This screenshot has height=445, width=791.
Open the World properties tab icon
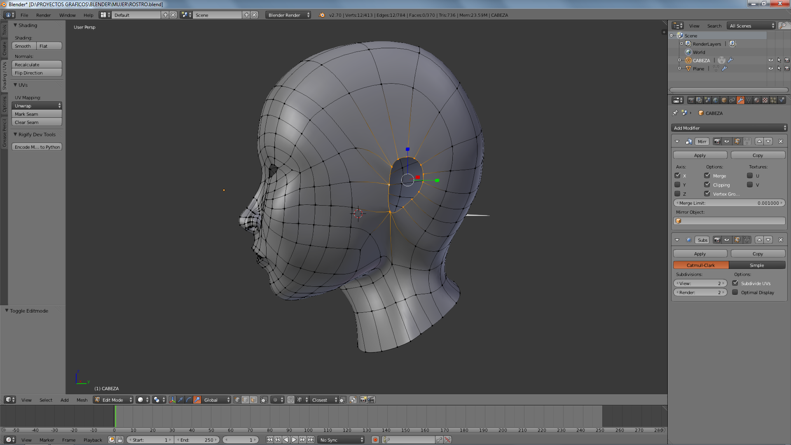tap(716, 100)
